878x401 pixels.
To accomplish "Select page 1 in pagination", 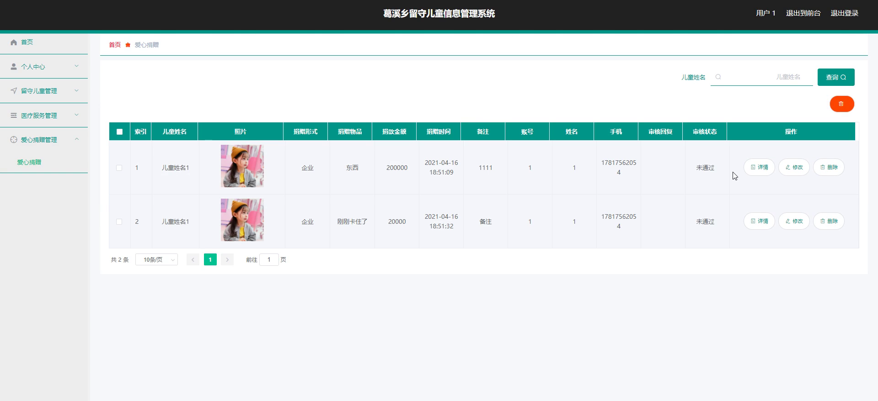I will coord(210,259).
